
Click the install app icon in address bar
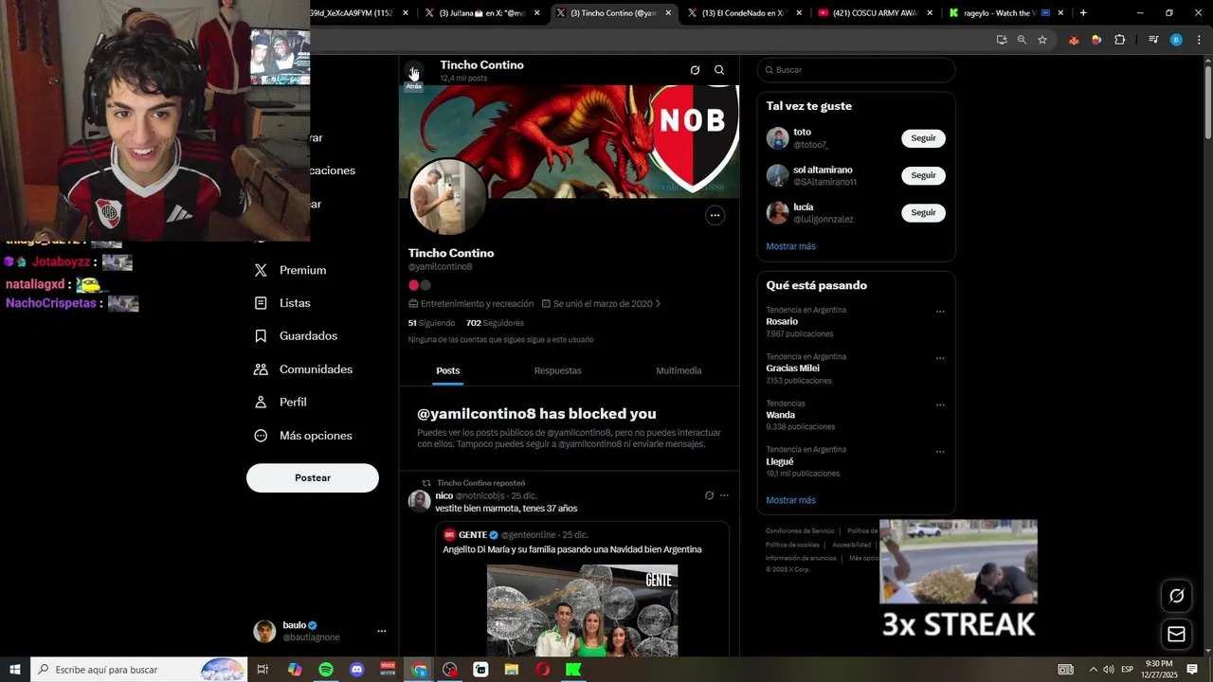pyautogui.click(x=1002, y=40)
